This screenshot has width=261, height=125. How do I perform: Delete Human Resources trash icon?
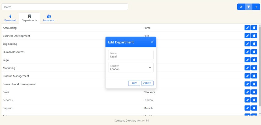tap(254, 52)
